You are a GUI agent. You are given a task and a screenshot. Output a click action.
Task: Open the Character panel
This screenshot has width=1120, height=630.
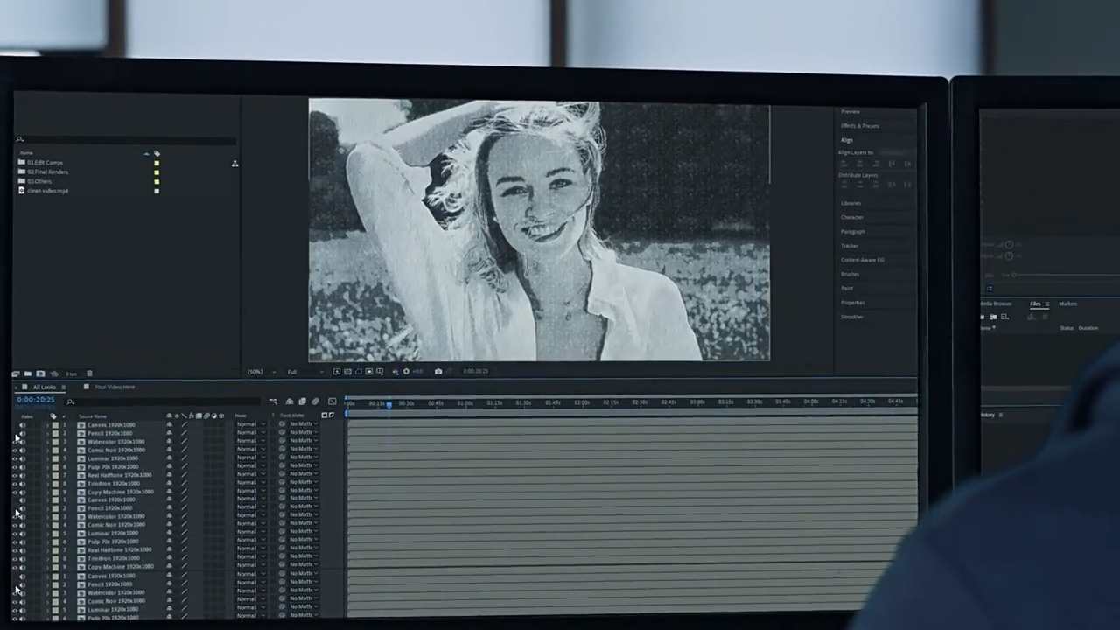pos(852,217)
